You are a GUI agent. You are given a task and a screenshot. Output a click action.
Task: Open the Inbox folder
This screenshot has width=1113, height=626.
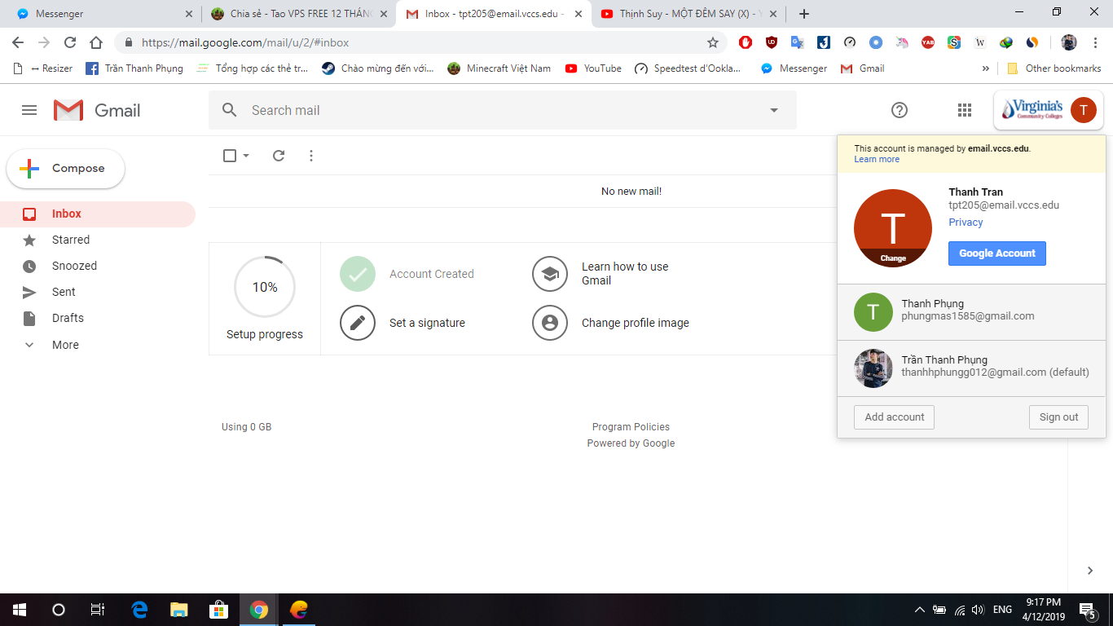98,214
